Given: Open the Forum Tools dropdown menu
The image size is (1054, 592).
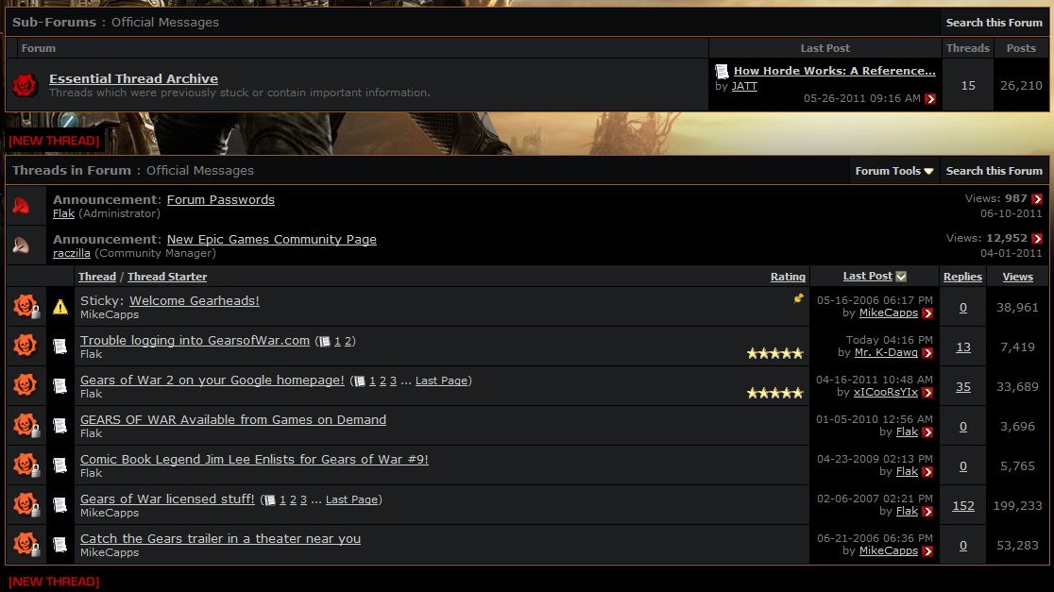Looking at the screenshot, I should tap(893, 171).
